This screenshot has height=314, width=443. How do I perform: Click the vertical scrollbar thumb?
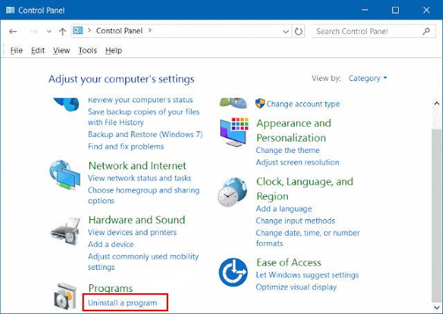[x=437, y=216]
